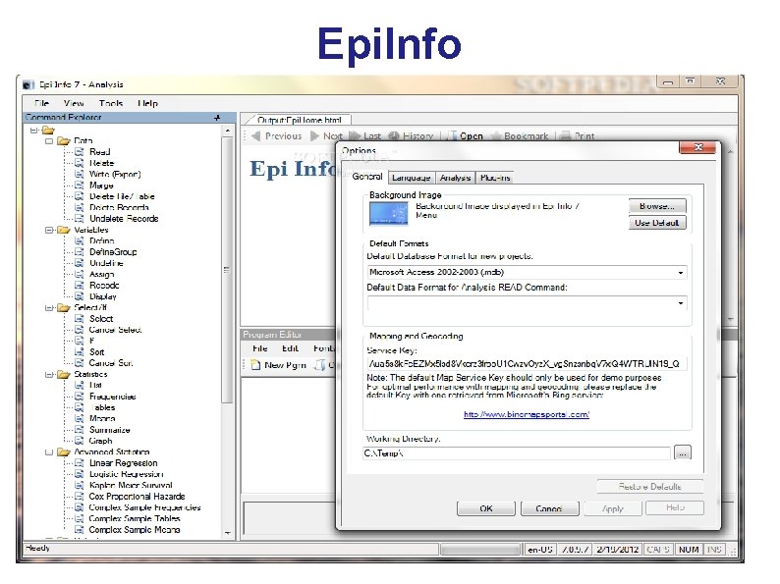Screen dimensions: 780x584
Task: Click the Select command icon
Action: (x=79, y=319)
